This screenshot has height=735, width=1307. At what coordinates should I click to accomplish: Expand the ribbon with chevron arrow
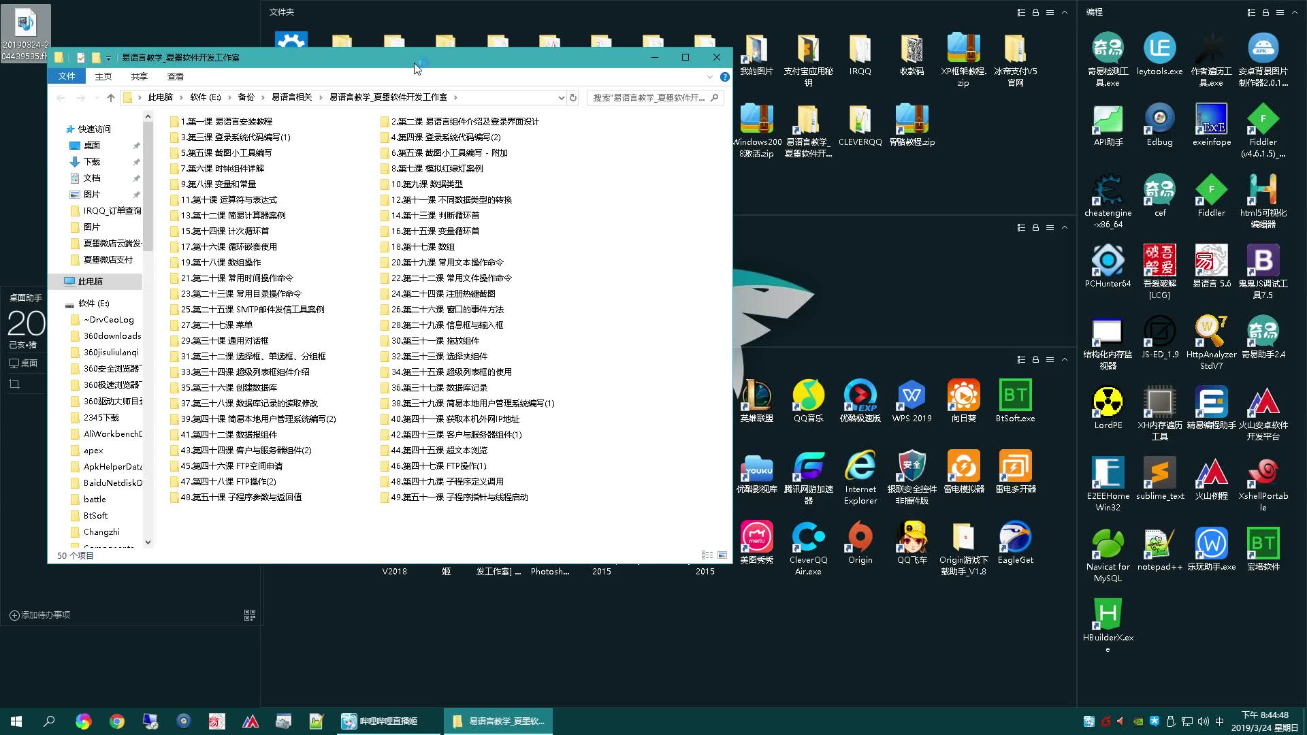click(x=710, y=77)
